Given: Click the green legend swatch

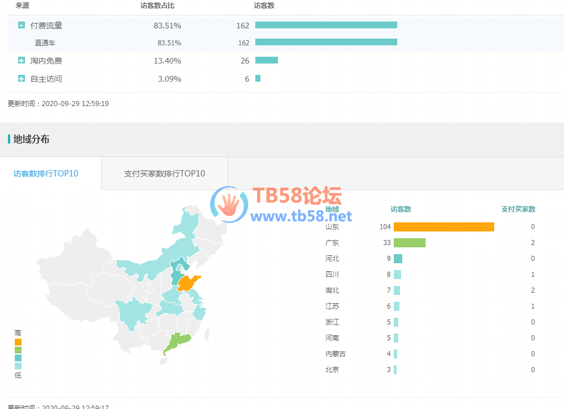Looking at the screenshot, I should click(x=18, y=350).
